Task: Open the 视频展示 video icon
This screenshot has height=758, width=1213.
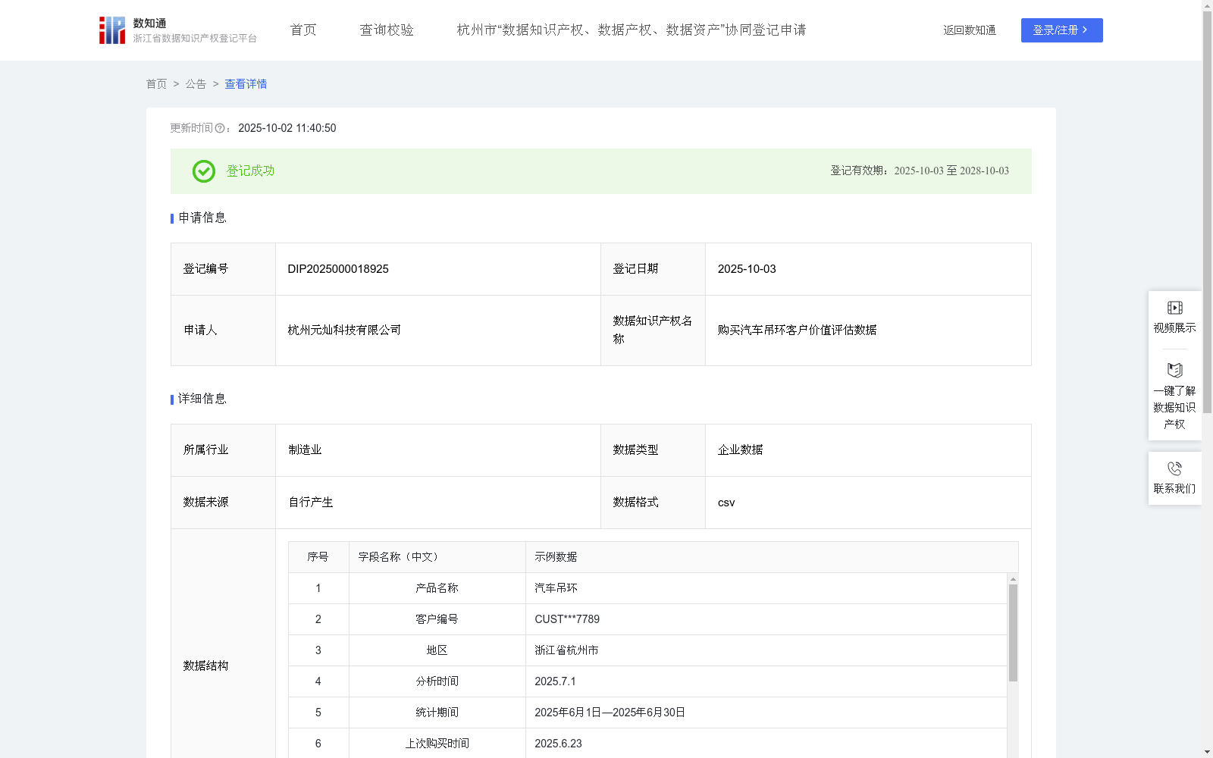Action: pos(1174,308)
